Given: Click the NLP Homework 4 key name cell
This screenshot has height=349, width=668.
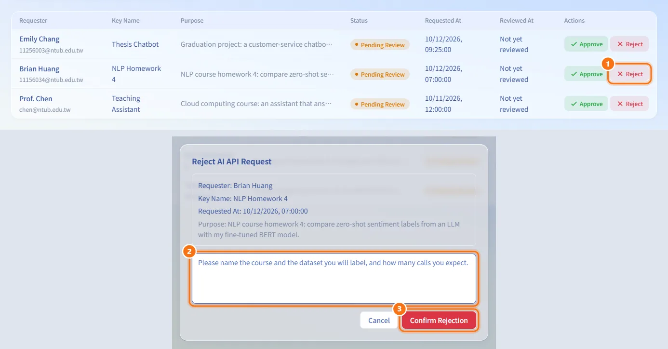Looking at the screenshot, I should pyautogui.click(x=136, y=74).
